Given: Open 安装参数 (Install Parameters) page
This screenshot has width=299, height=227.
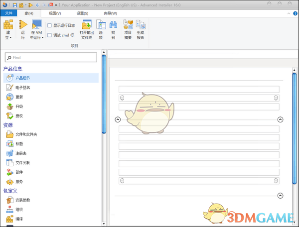Looking at the screenshot, I should [x=18, y=200].
